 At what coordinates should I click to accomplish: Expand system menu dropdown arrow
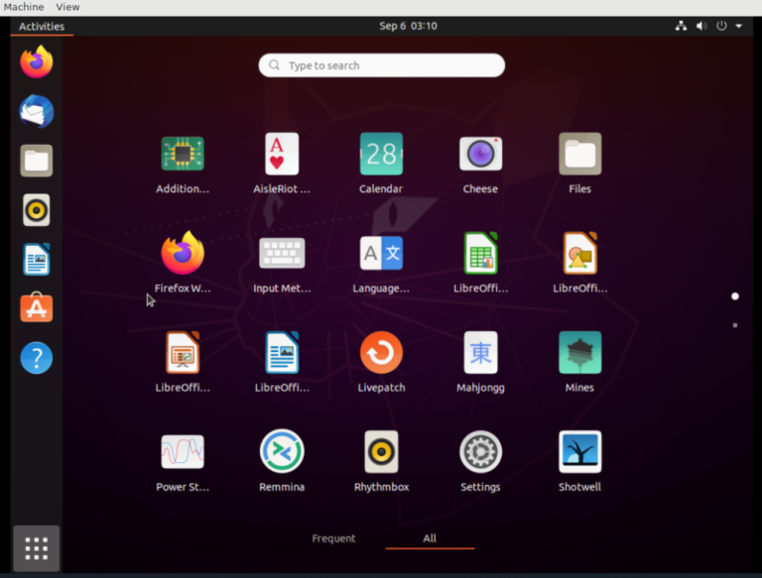[738, 26]
